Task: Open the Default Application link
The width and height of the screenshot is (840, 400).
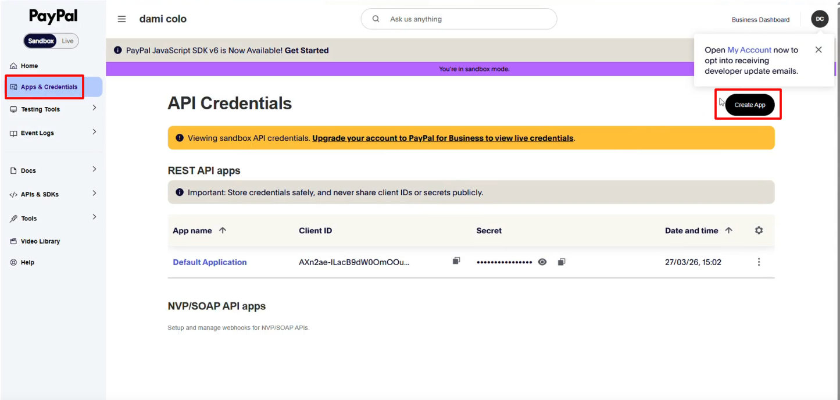Action: click(210, 262)
